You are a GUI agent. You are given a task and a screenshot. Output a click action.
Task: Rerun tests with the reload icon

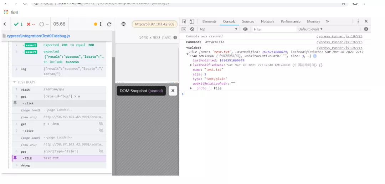pyautogui.click(x=109, y=24)
